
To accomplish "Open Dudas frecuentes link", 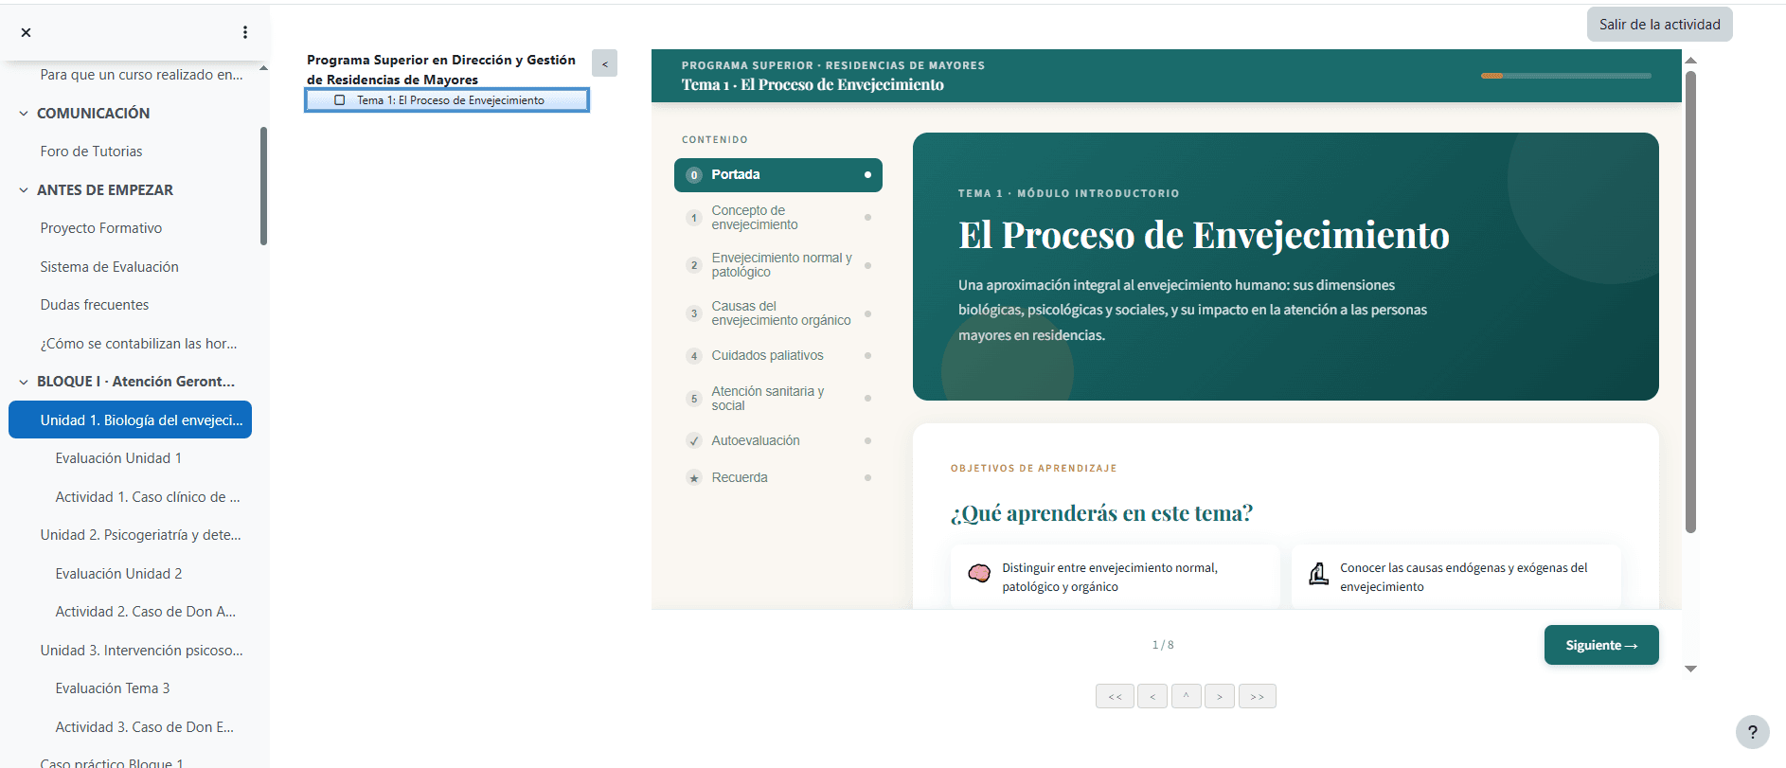I will pos(95,305).
